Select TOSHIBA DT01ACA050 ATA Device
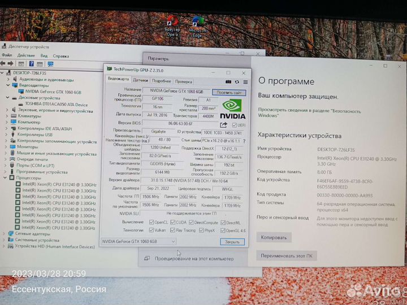 click(57, 104)
